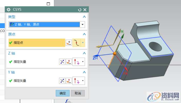The image size is (181, 103).
Task: Click 取消 to cancel the dialog
Action: click(x=78, y=93)
